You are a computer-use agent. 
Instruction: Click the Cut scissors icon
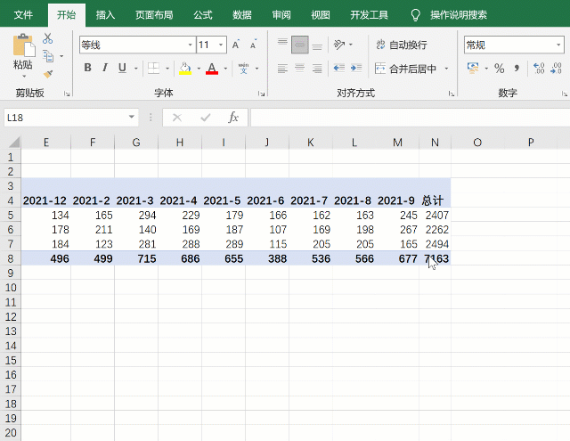[x=48, y=38]
